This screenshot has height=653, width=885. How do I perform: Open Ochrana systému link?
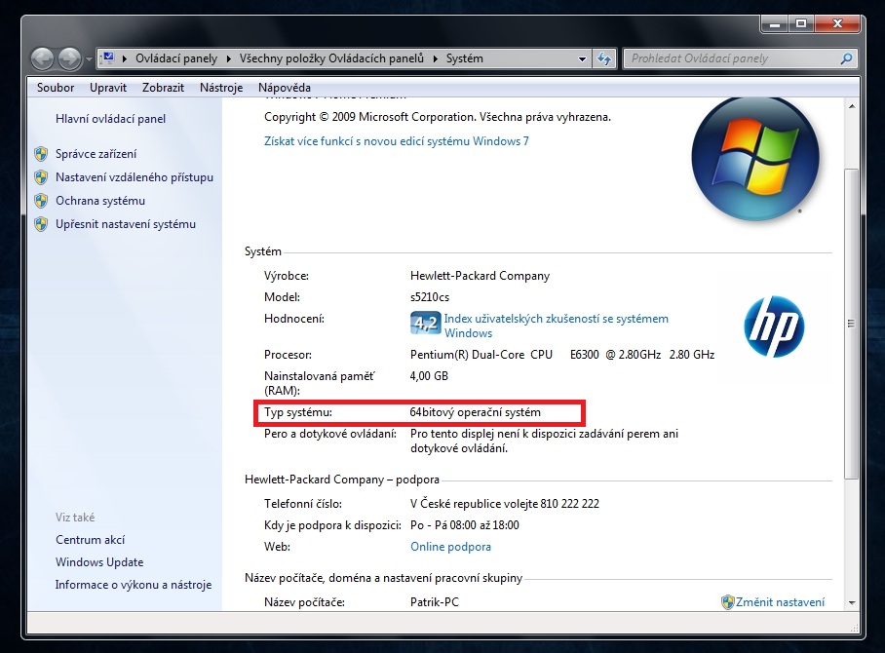pyautogui.click(x=100, y=201)
